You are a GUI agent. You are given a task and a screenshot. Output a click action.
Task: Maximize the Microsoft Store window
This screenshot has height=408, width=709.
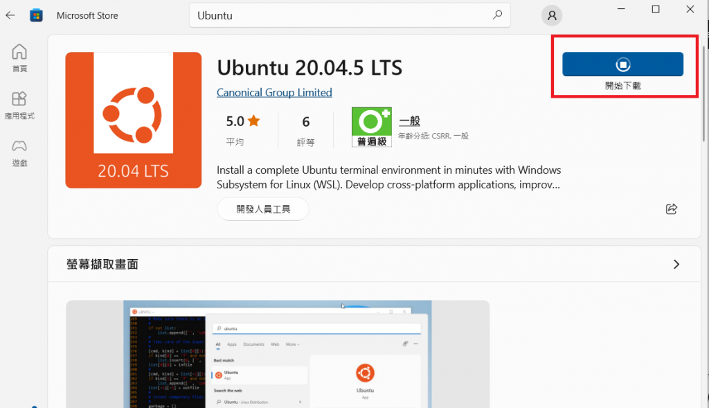coord(656,9)
